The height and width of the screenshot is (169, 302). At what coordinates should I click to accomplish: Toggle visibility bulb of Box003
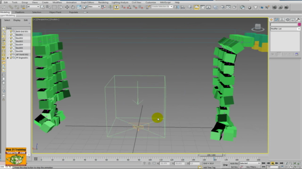tap(11, 41)
